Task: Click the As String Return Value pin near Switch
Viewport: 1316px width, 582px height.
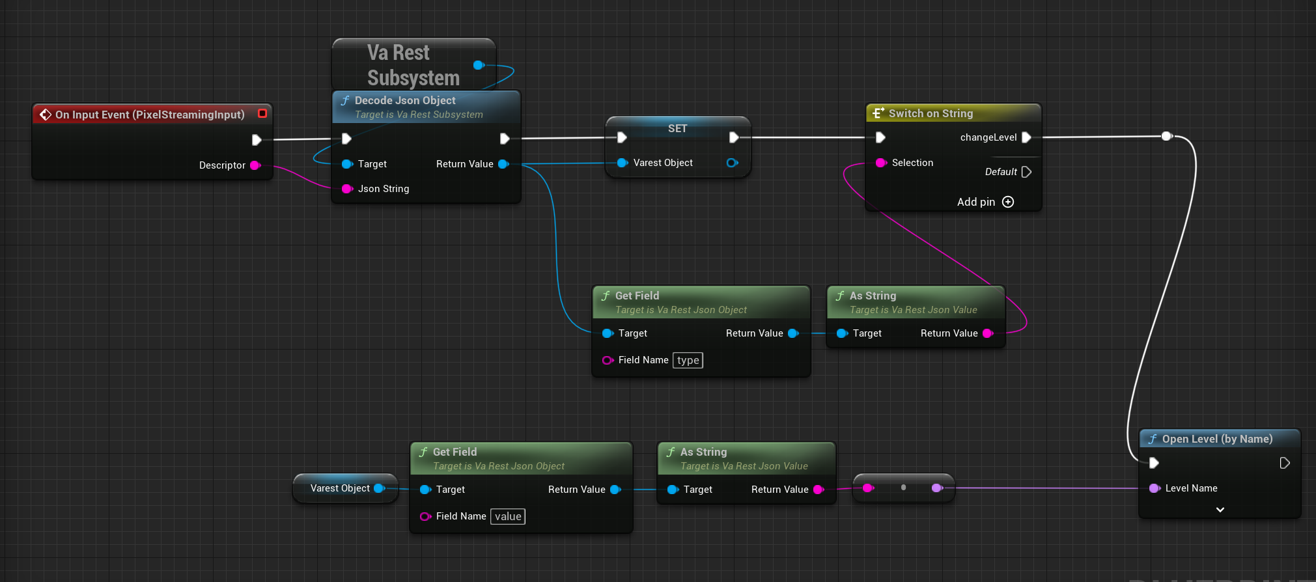Action: 988,333
